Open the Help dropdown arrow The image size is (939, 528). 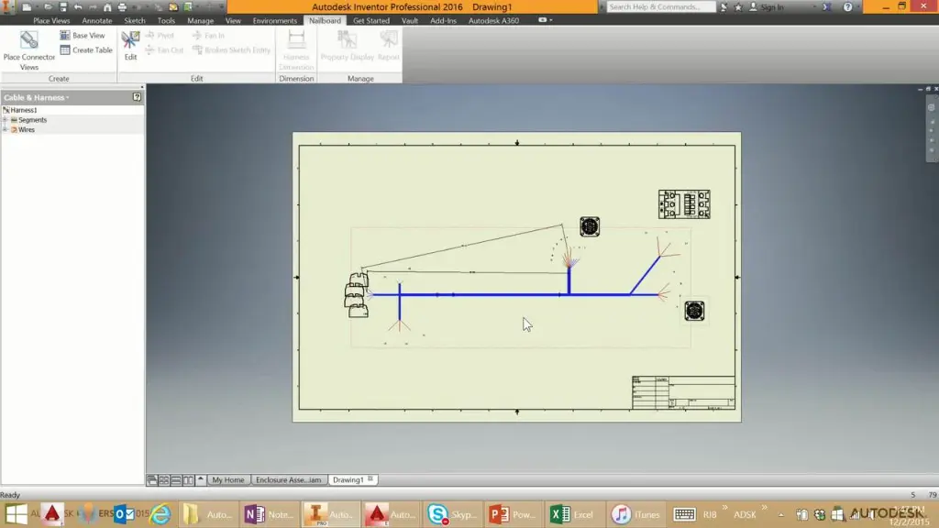click(x=858, y=7)
